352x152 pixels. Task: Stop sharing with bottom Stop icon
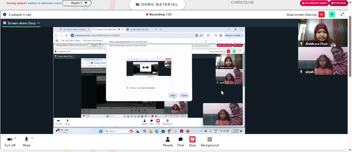pyautogui.click(x=193, y=142)
